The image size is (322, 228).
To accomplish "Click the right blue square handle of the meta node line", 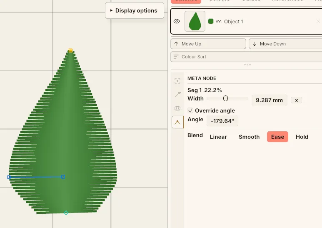I will [x=63, y=177].
